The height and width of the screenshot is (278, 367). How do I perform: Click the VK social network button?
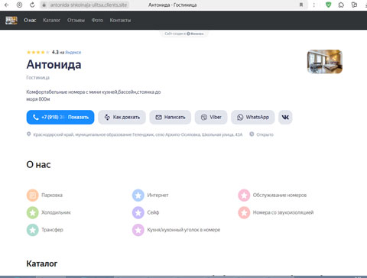point(285,117)
